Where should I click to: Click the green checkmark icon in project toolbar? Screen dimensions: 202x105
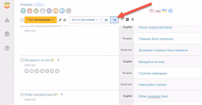pos(36,11)
